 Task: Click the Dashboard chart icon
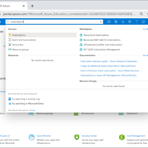tap(121, 114)
